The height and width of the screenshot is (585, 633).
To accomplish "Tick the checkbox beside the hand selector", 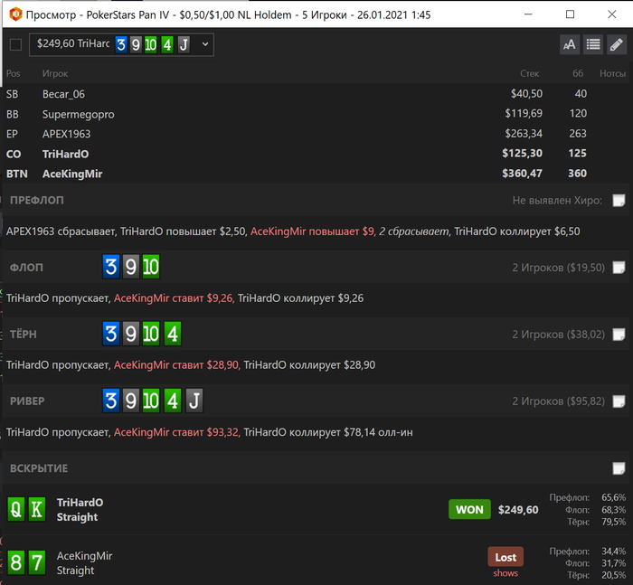I will click(x=15, y=44).
